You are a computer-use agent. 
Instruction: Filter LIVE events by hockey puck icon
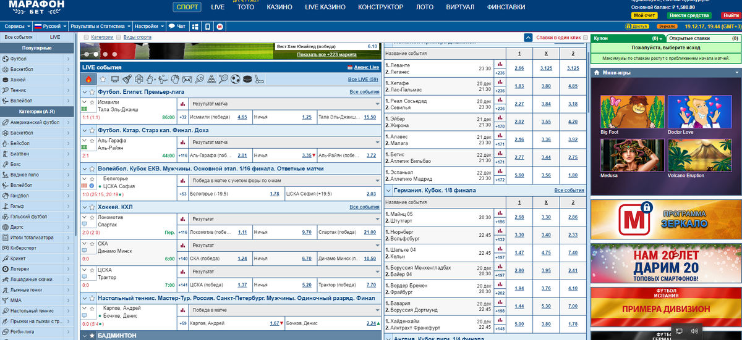pyautogui.click(x=247, y=79)
